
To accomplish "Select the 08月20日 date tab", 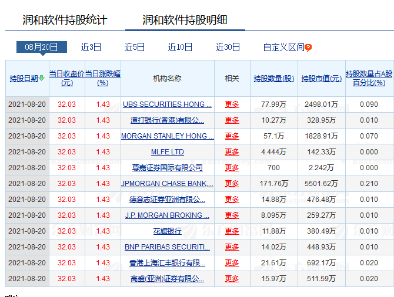I will [x=42, y=47].
